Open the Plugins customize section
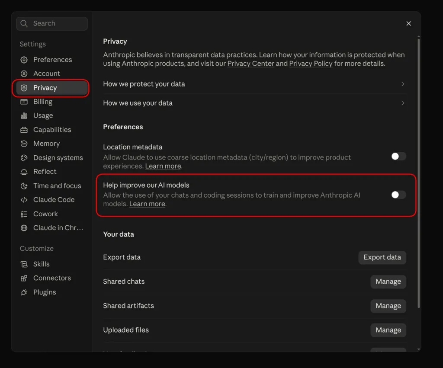 52,292
